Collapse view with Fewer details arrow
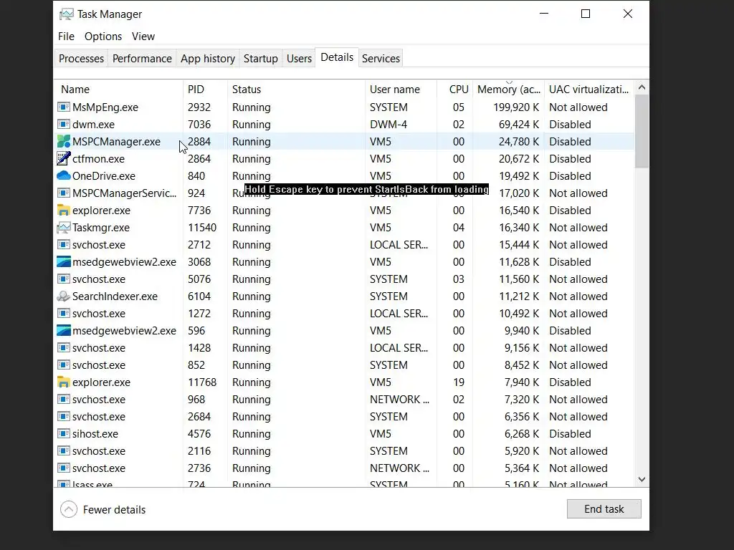This screenshot has width=734, height=550. 69,509
